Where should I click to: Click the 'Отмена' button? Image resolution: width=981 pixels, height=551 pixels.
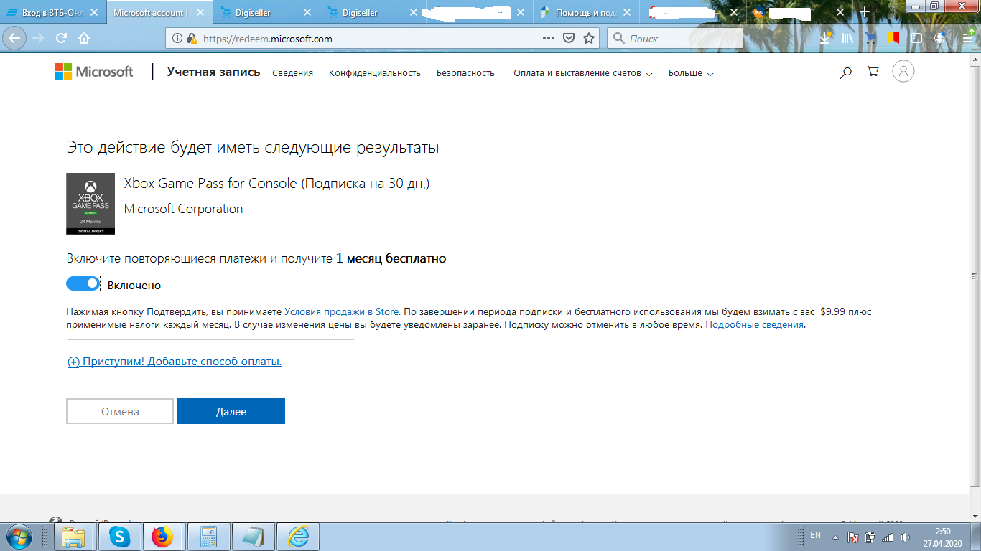[120, 411]
